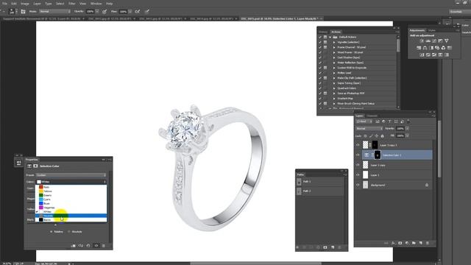471x265 pixels.
Task: Add a Vibrance adjustment layer
Action: click(447, 41)
